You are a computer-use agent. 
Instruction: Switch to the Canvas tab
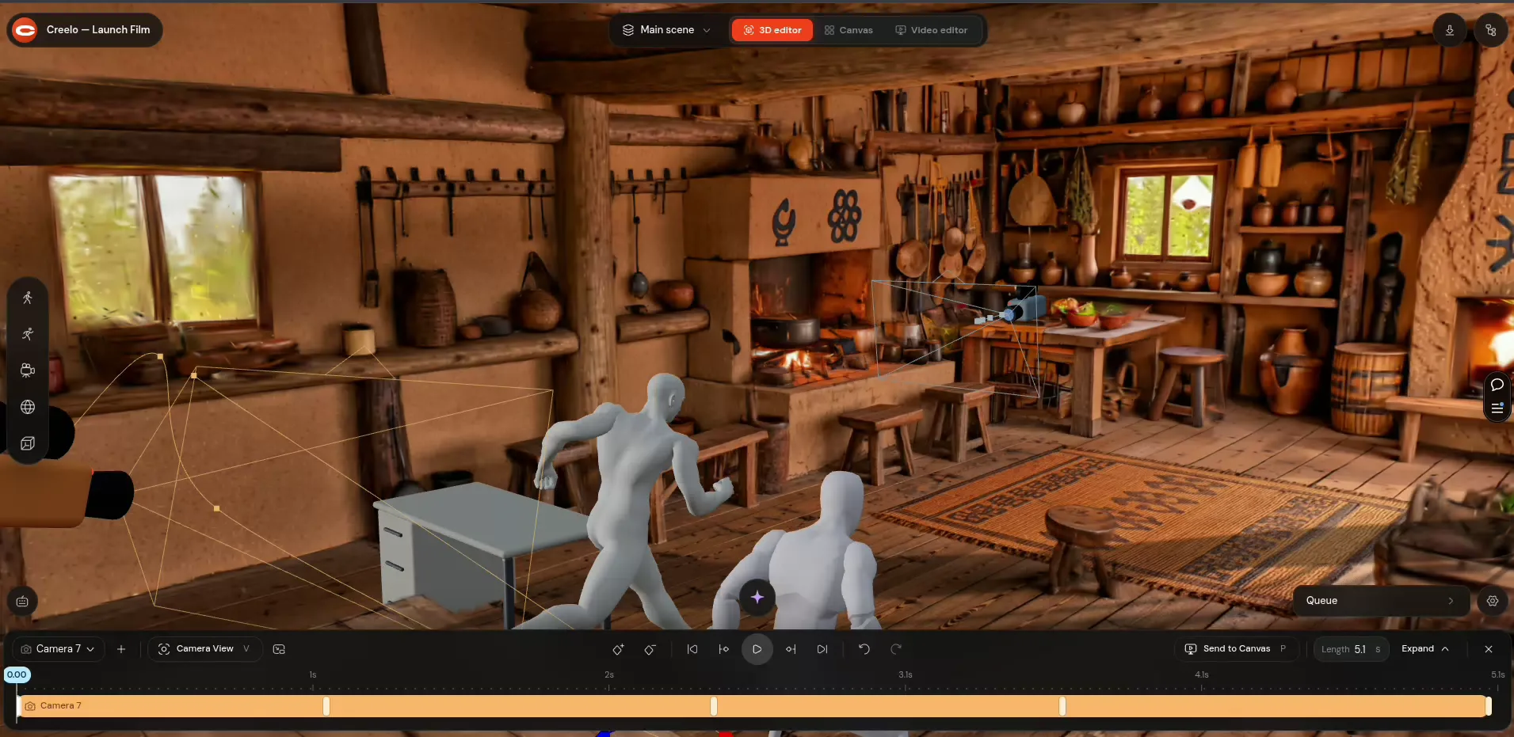849,30
